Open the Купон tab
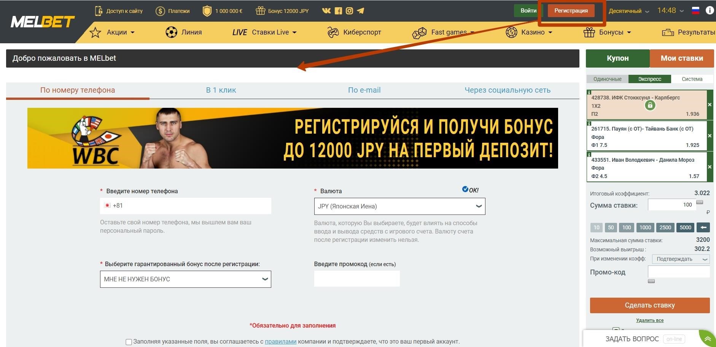Screen dimensions: 716x347 coord(617,58)
